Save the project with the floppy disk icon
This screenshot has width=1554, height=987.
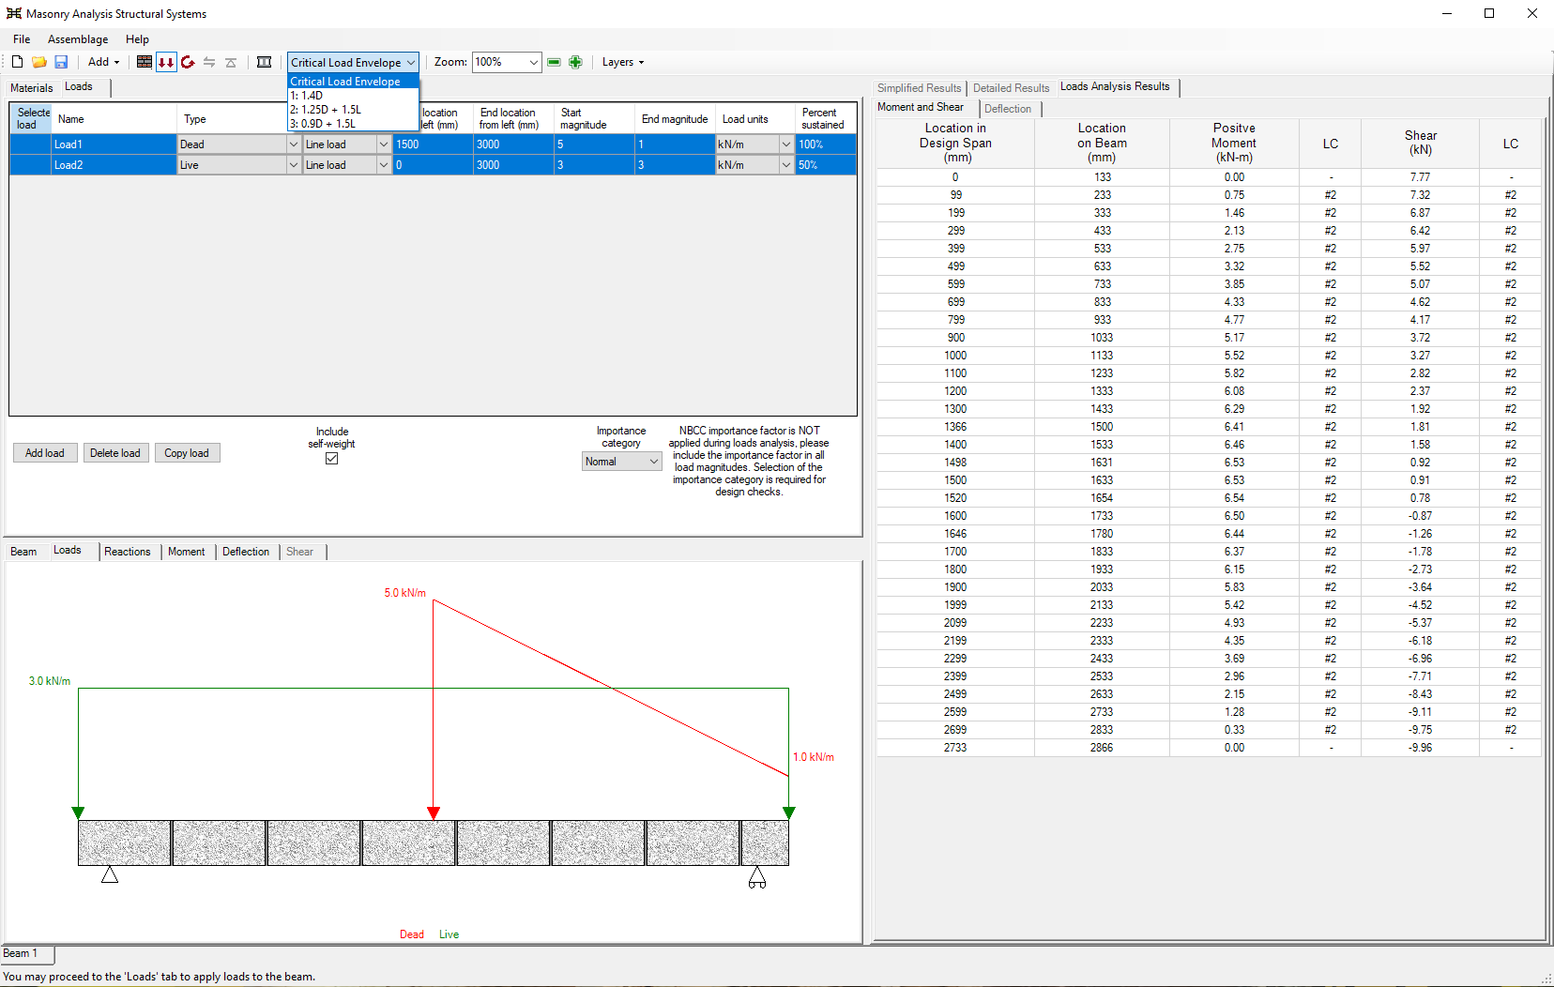[61, 62]
